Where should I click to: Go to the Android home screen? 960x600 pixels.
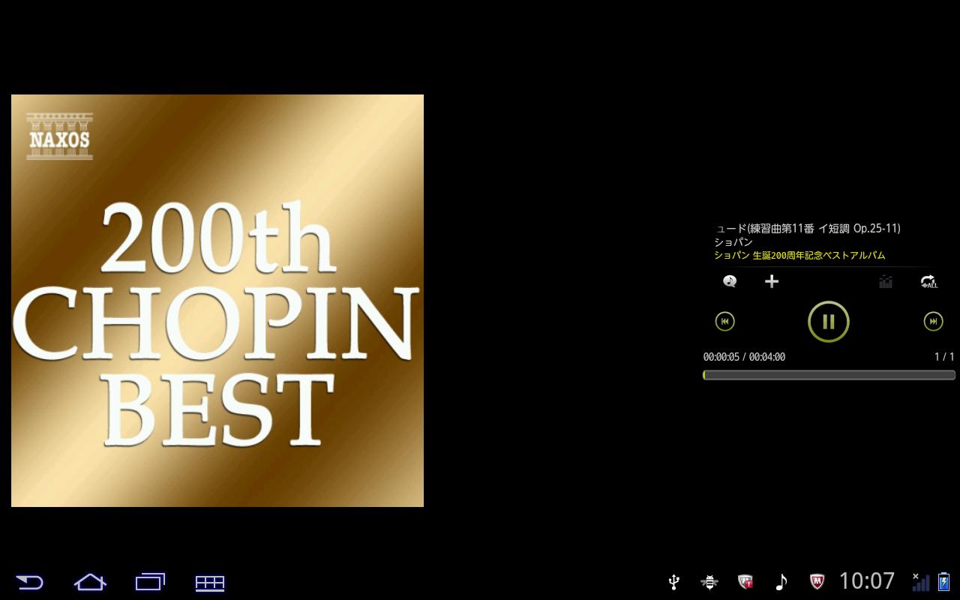(x=90, y=582)
